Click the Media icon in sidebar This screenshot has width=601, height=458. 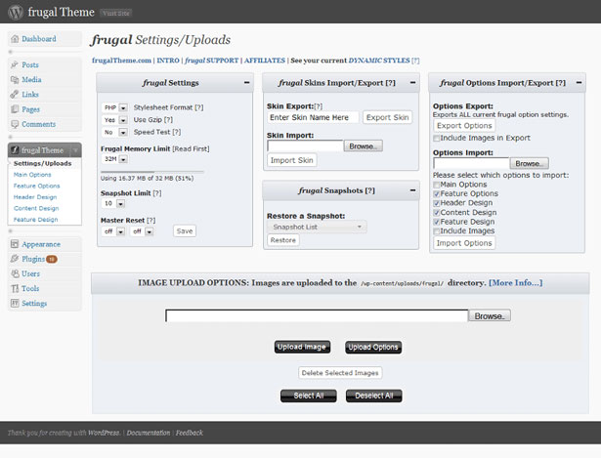click(x=15, y=79)
